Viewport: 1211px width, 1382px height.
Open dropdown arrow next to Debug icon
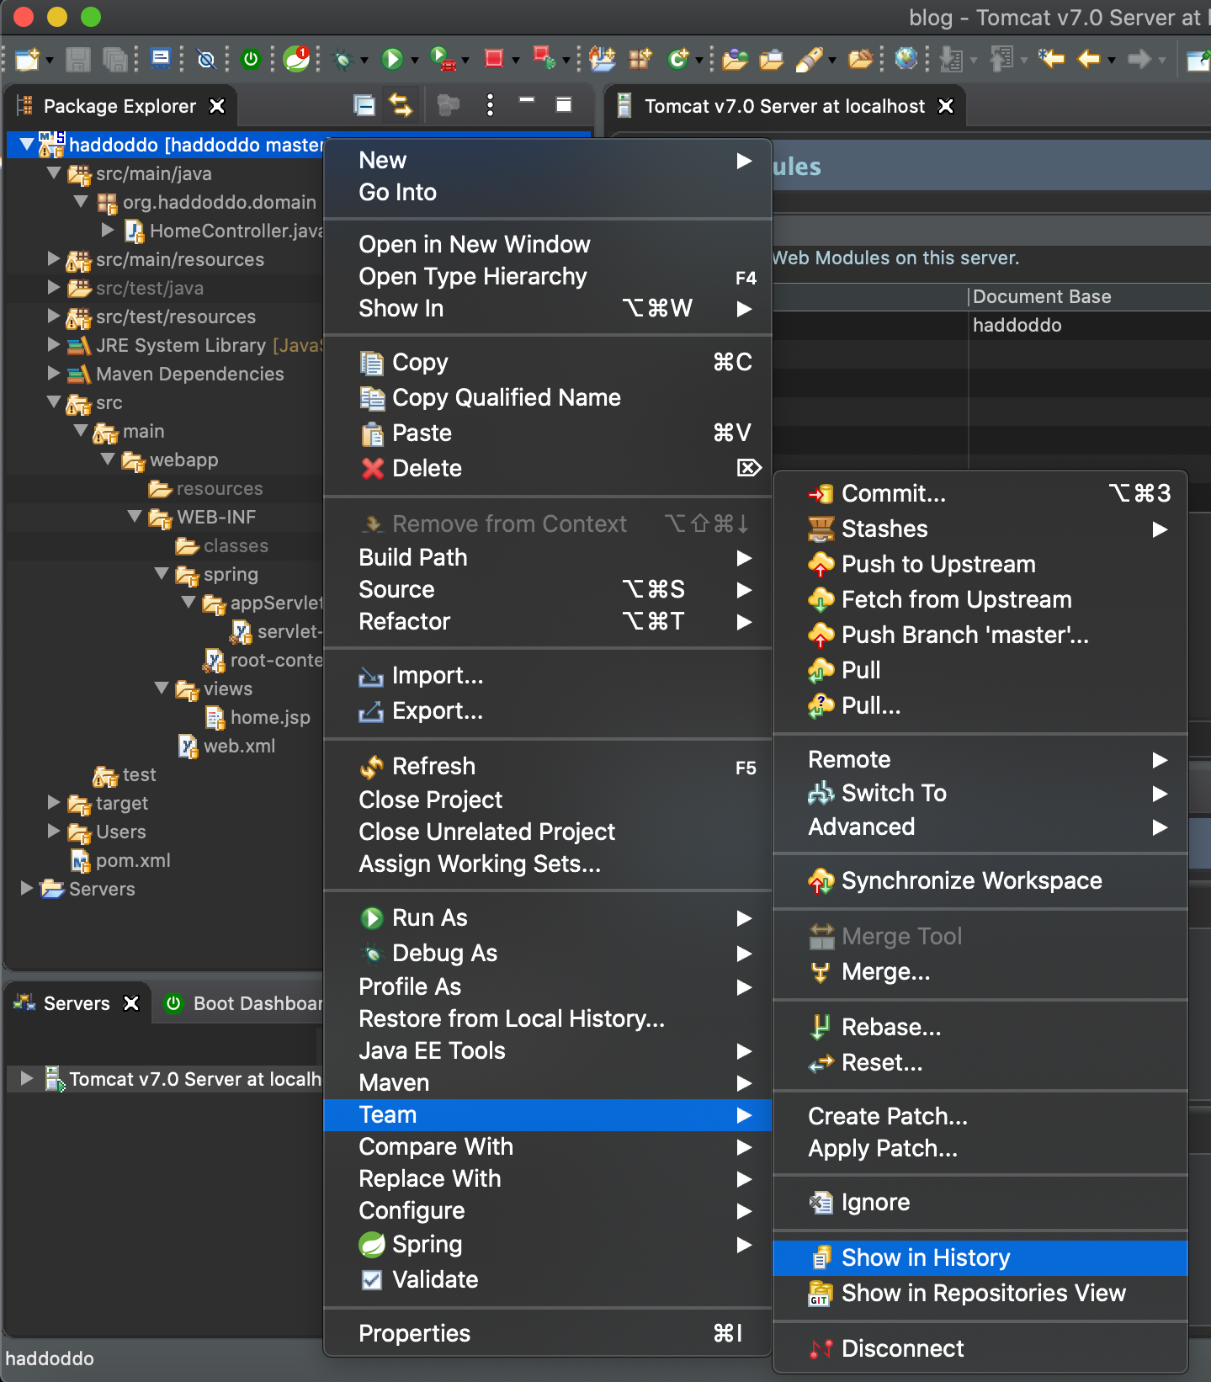pyautogui.click(x=364, y=60)
